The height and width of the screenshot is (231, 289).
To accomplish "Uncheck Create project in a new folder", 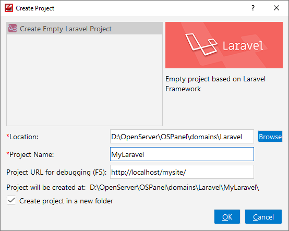I will click(11, 200).
